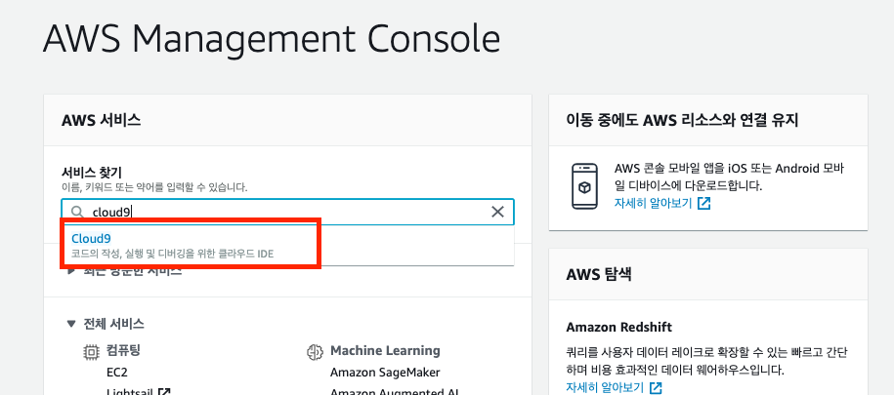Click into the service search input field
This screenshot has width=894, height=395.
[287, 212]
